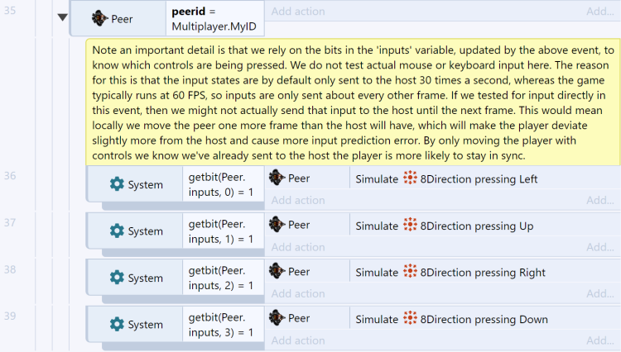Image resolution: width=621 pixels, height=352 pixels.
Task: Open the Add... menu on event 35
Action: (x=600, y=12)
